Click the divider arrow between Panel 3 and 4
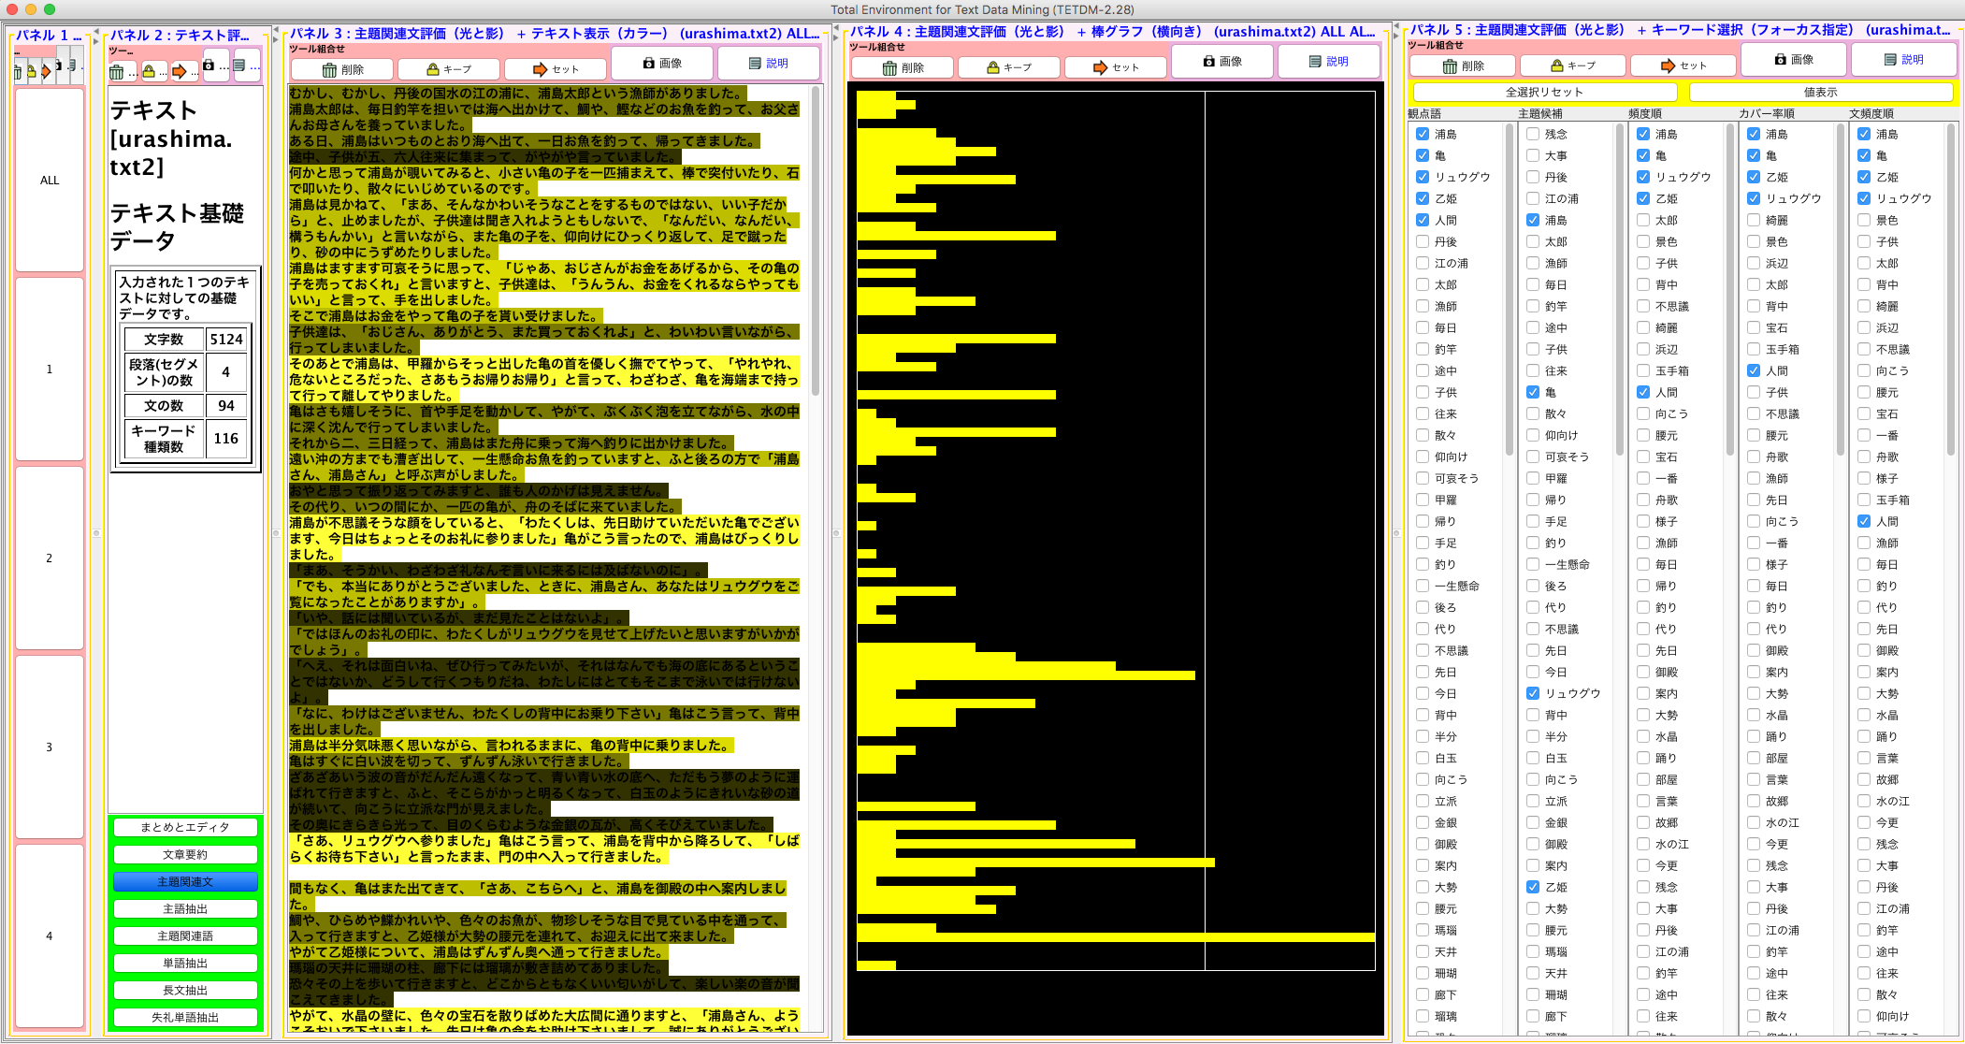The width and height of the screenshot is (1965, 1044). pyautogui.click(x=836, y=37)
